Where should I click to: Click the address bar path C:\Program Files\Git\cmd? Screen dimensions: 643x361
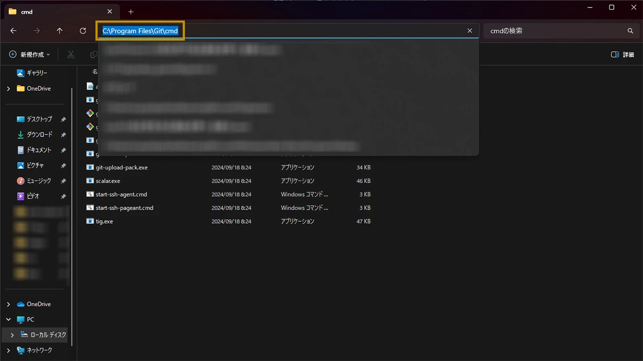tap(140, 31)
